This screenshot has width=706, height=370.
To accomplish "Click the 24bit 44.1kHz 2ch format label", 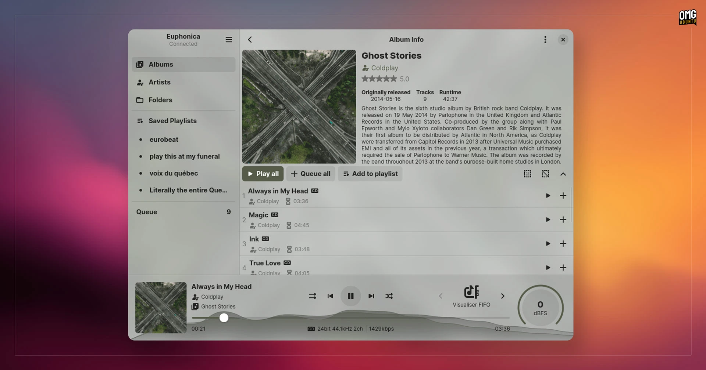I will (x=340, y=329).
